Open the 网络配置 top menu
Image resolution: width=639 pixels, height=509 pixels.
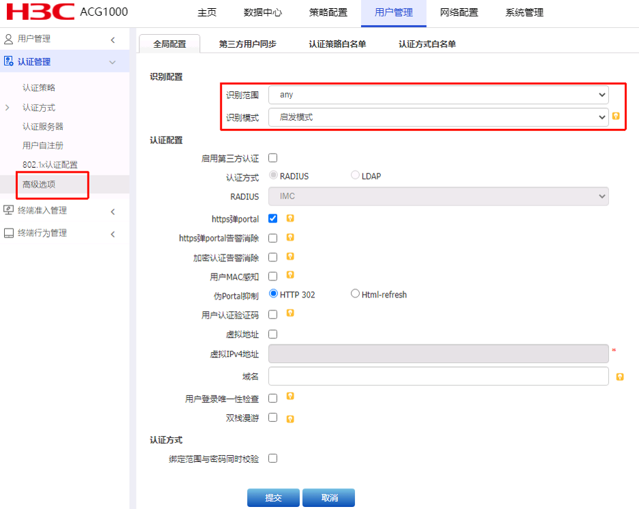tap(459, 13)
